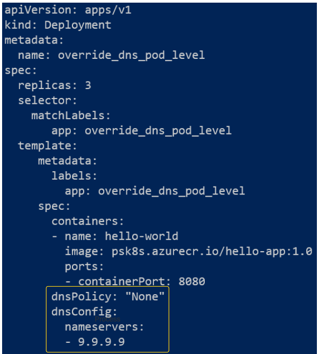Click the selector key
The width and height of the screenshot is (319, 354).
[48, 100]
